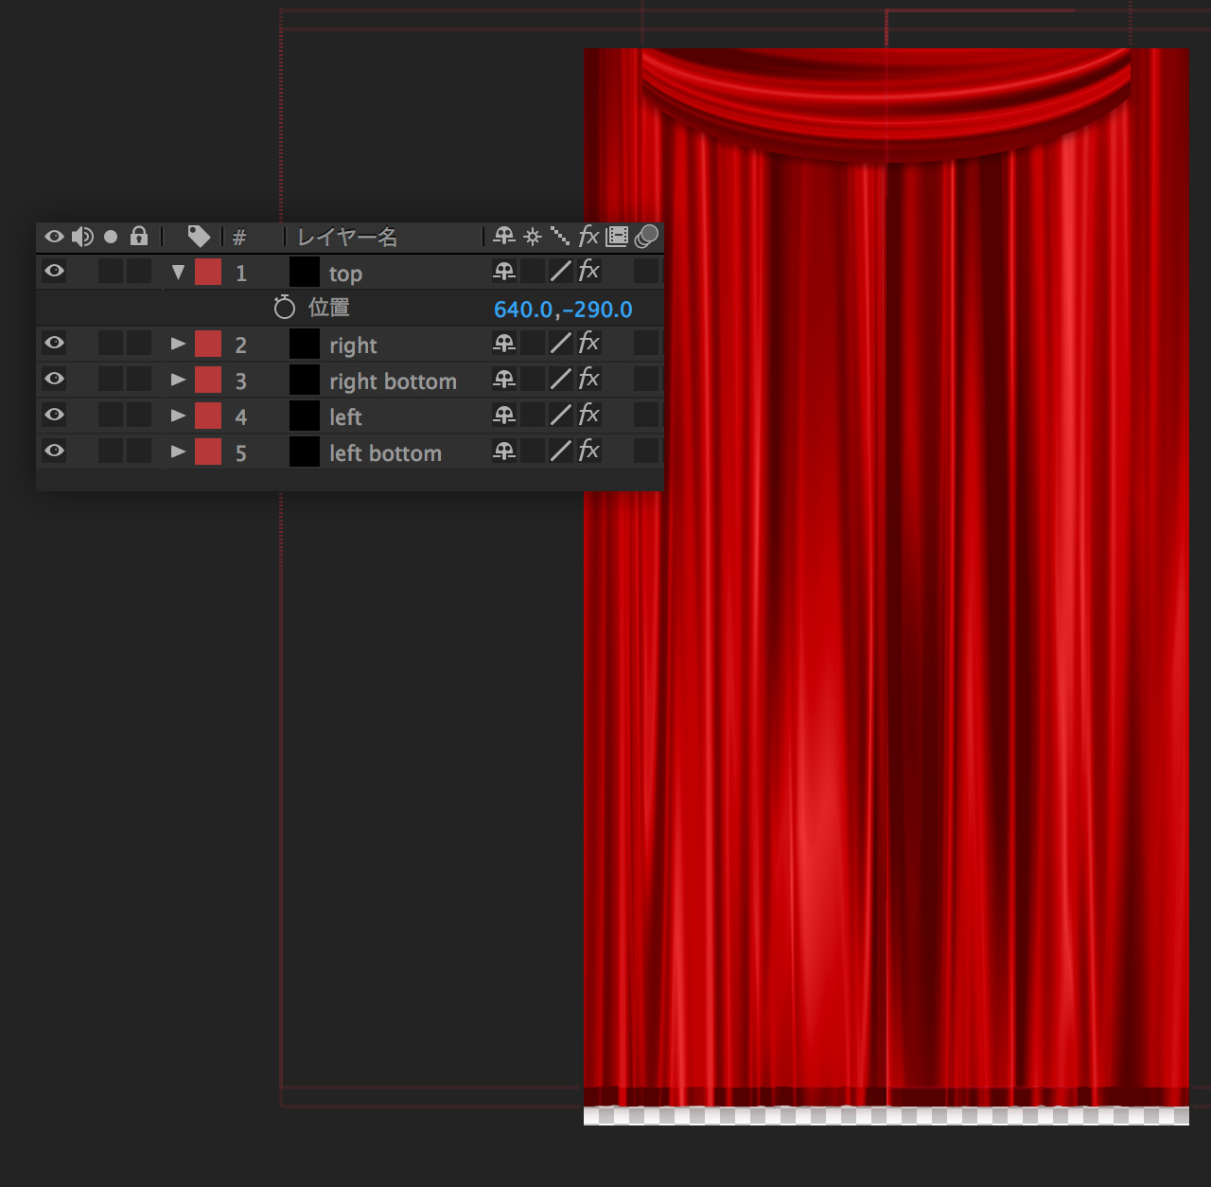
Task: Click the shy switch on the left layer
Action: click(504, 416)
